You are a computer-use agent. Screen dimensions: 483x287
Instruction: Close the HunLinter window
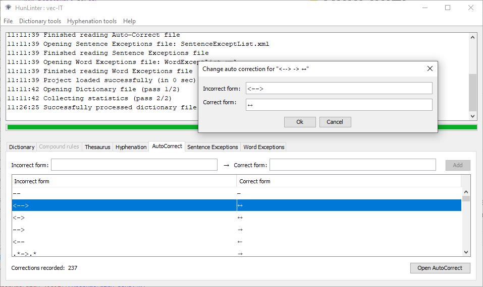pos(471,8)
